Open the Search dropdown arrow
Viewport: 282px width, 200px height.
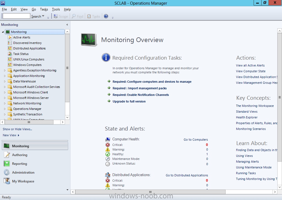[x=43, y=16]
